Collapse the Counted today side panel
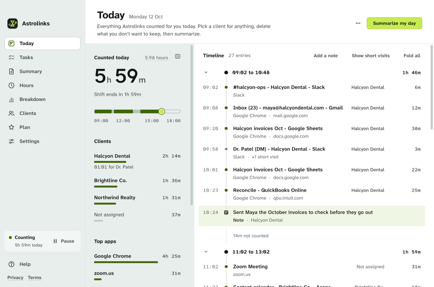Screen dimensions: 434x287 pyautogui.click(x=178, y=56)
